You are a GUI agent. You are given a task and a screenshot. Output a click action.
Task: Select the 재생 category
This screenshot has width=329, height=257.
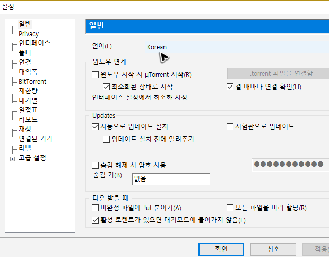point(25,129)
